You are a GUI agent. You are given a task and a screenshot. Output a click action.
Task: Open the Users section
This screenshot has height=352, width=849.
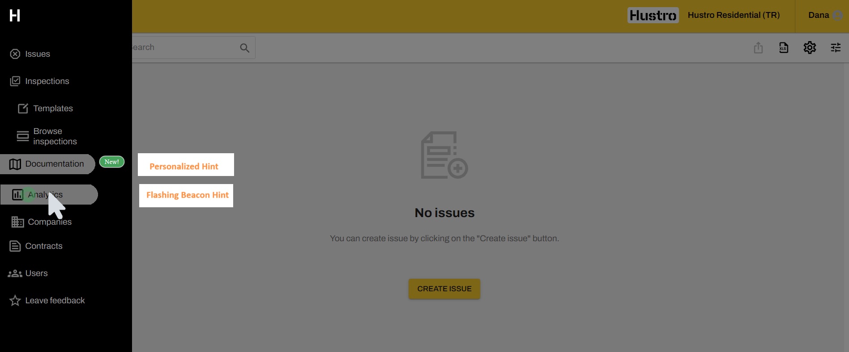coord(36,273)
